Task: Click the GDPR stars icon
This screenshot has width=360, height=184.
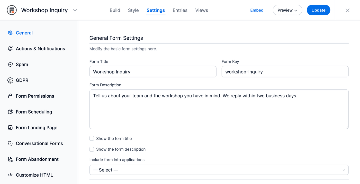Action: [10, 80]
